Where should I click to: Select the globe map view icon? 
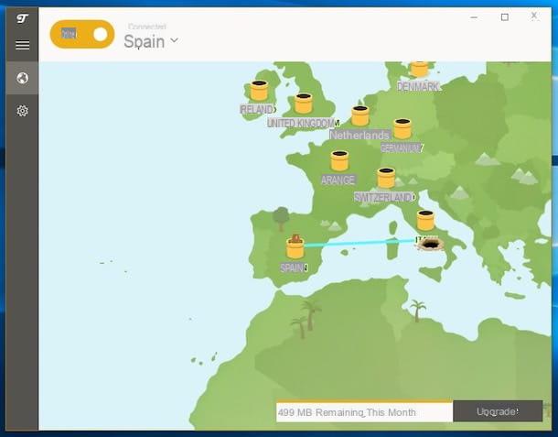[x=22, y=78]
